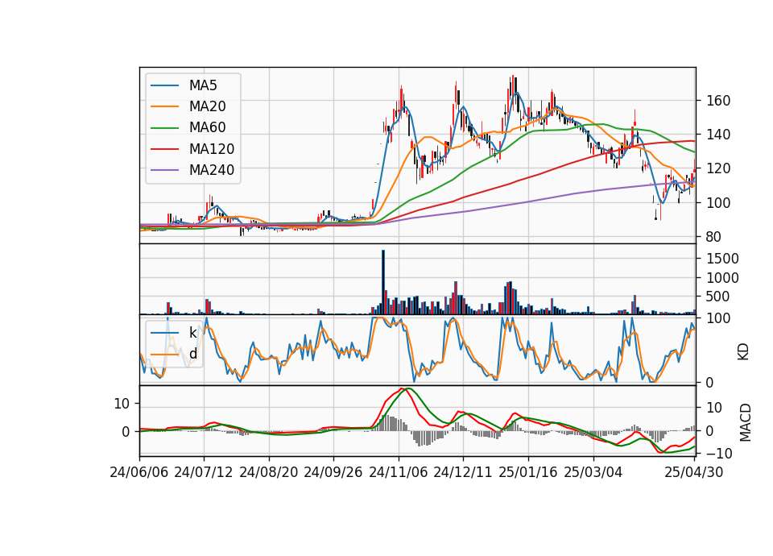
Task: Click the price axis value 140
Action: (717, 135)
